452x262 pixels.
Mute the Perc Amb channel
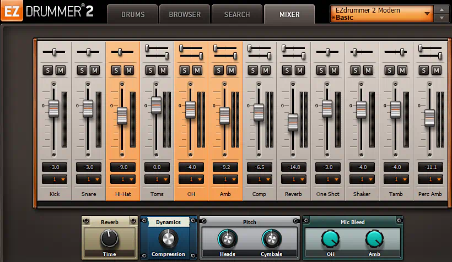[x=437, y=70]
